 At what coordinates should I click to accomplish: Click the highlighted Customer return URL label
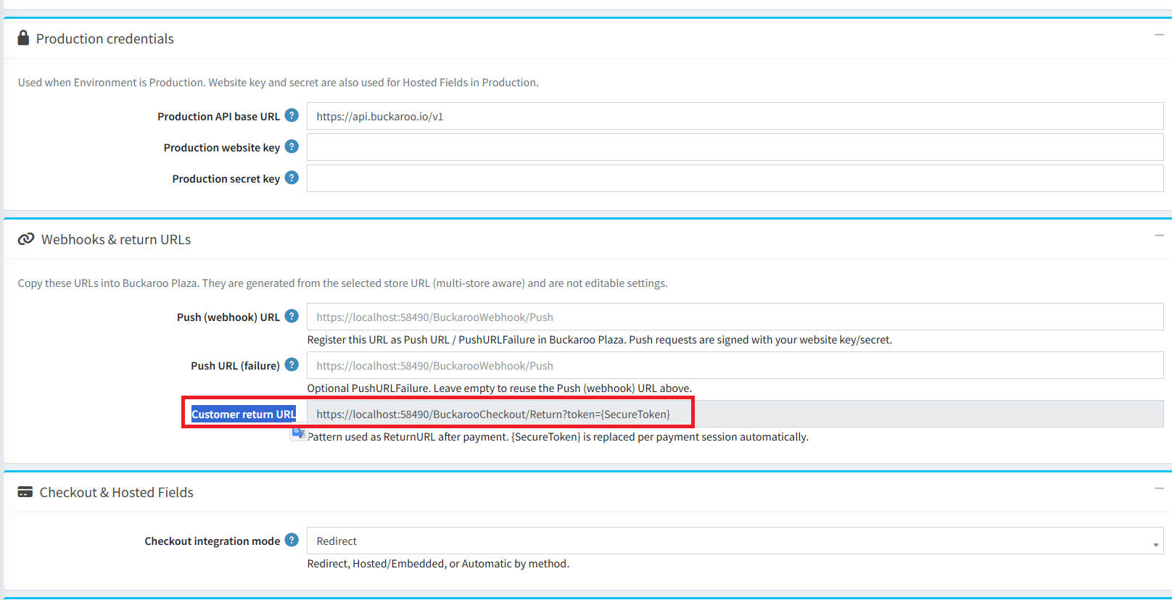244,414
